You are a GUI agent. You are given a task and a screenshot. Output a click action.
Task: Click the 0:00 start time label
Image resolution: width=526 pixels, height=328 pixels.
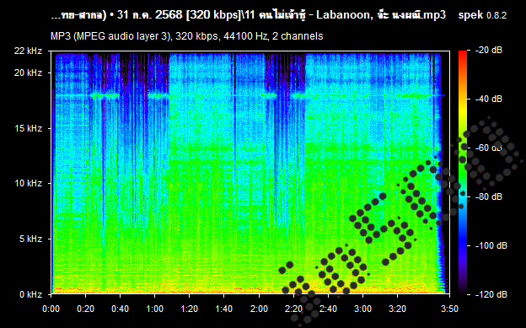click(x=51, y=309)
